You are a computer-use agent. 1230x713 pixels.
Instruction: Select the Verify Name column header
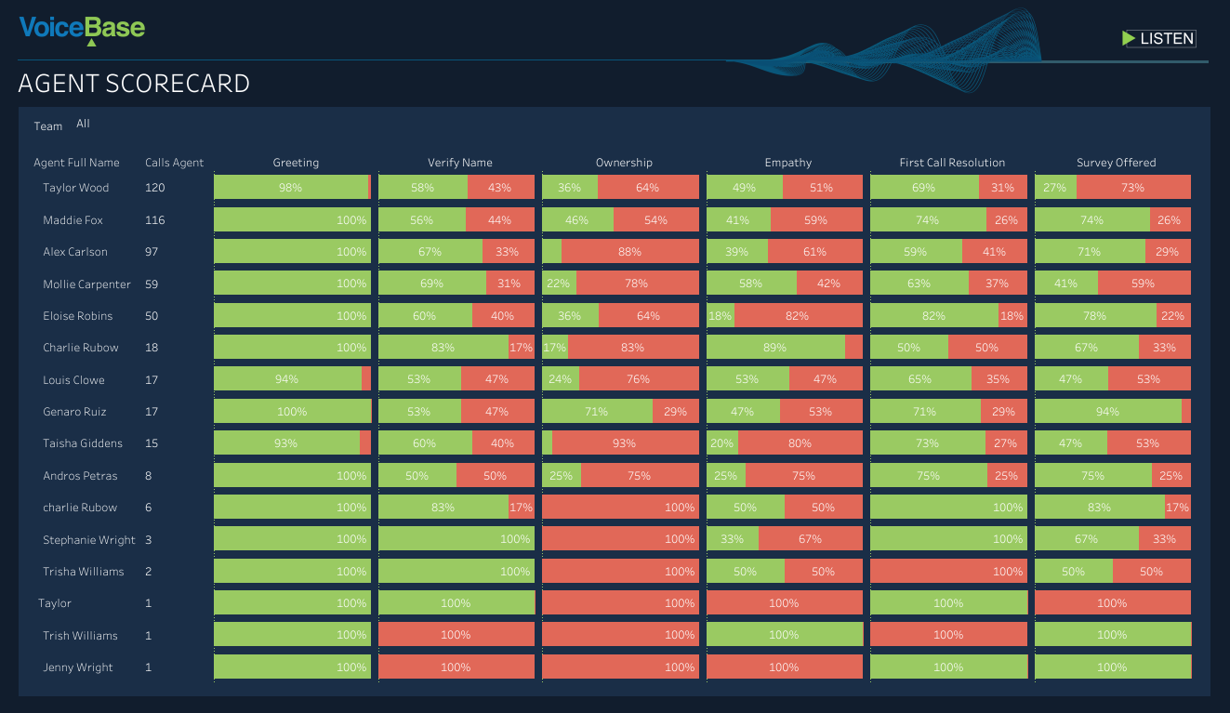tap(459, 163)
